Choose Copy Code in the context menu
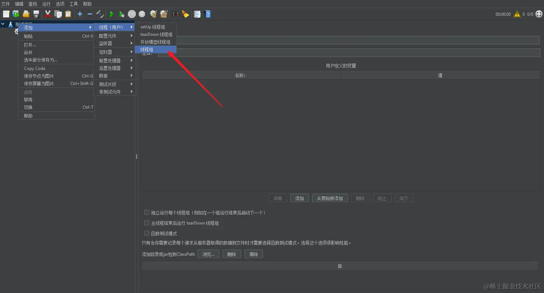 click(x=56, y=68)
